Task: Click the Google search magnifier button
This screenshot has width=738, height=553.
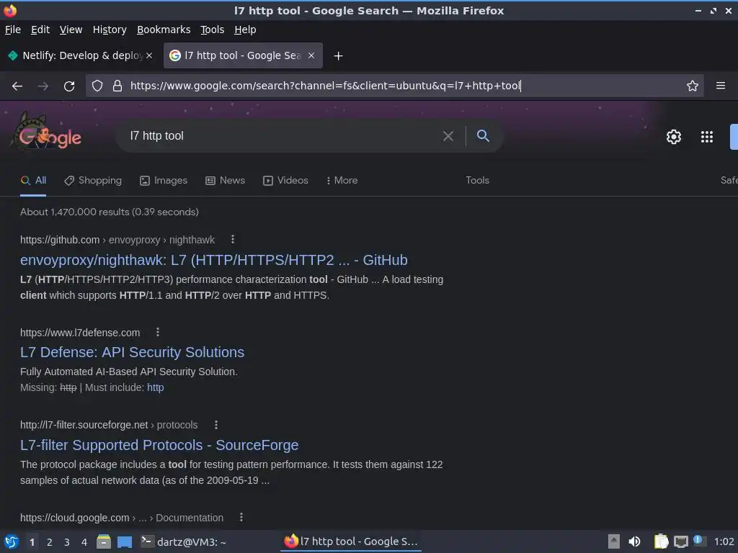Action: 483,136
